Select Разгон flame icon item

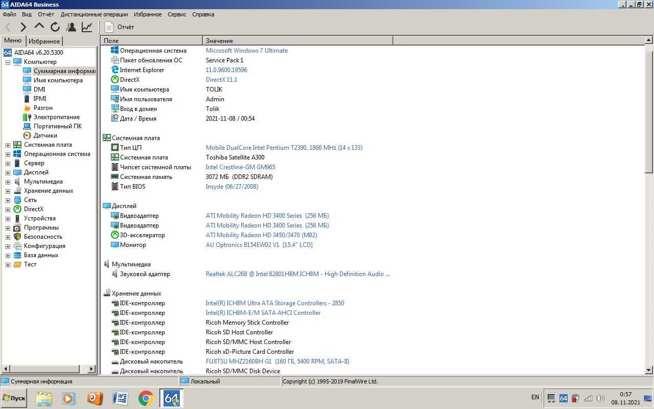(27, 108)
